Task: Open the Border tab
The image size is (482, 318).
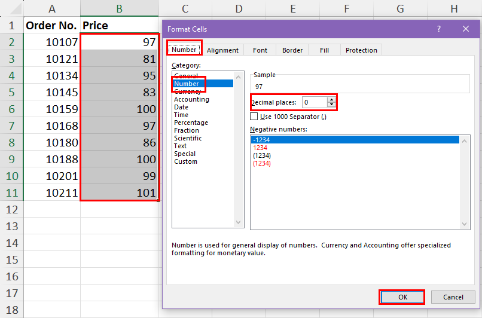Action: [292, 50]
